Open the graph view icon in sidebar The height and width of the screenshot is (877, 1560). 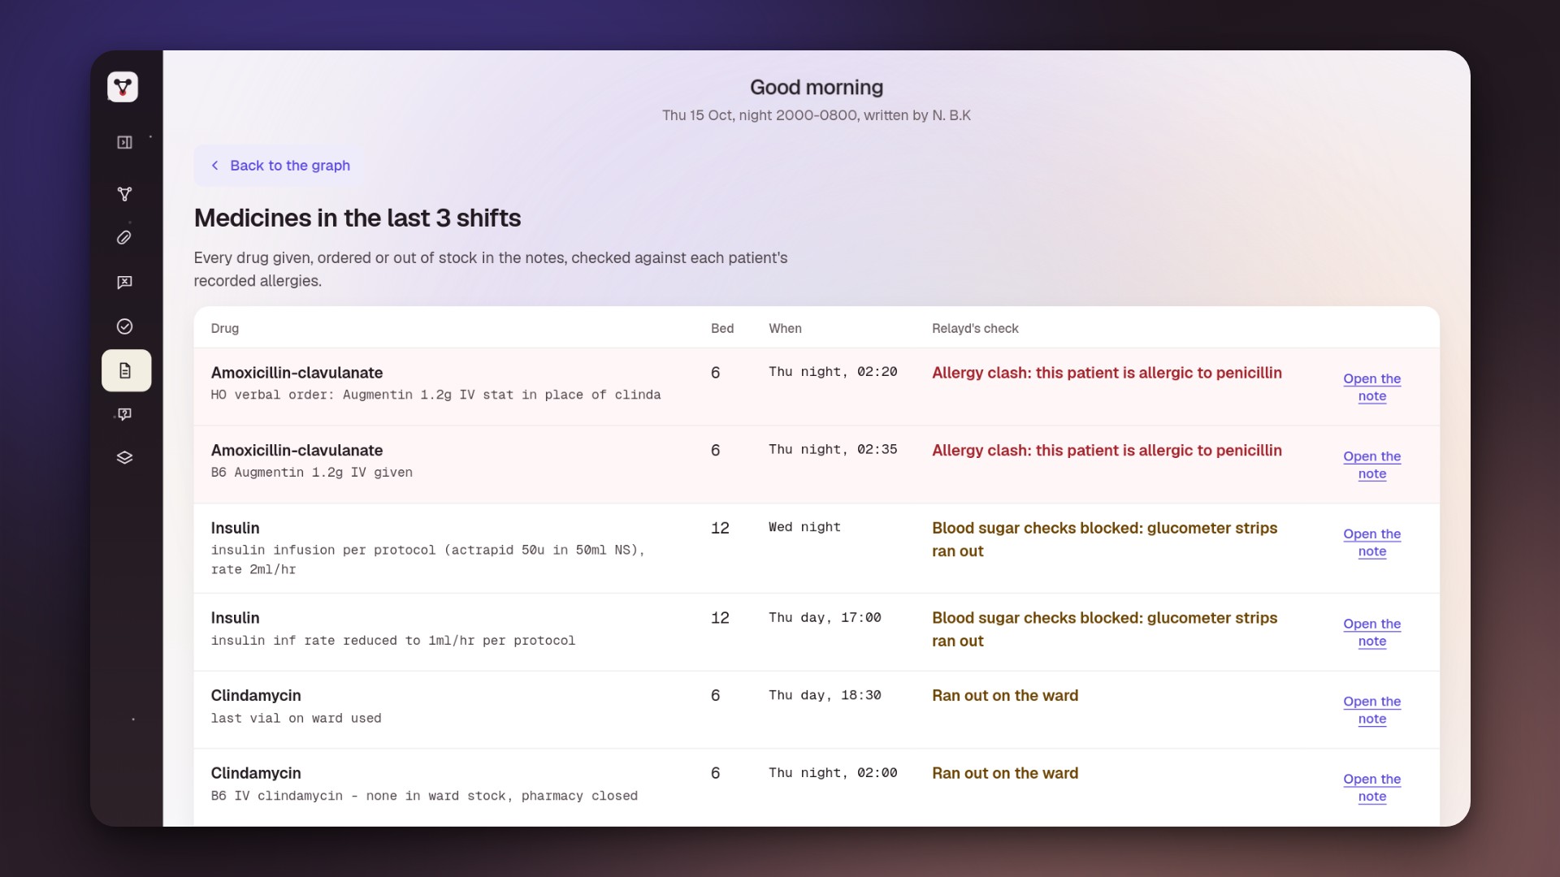(124, 194)
